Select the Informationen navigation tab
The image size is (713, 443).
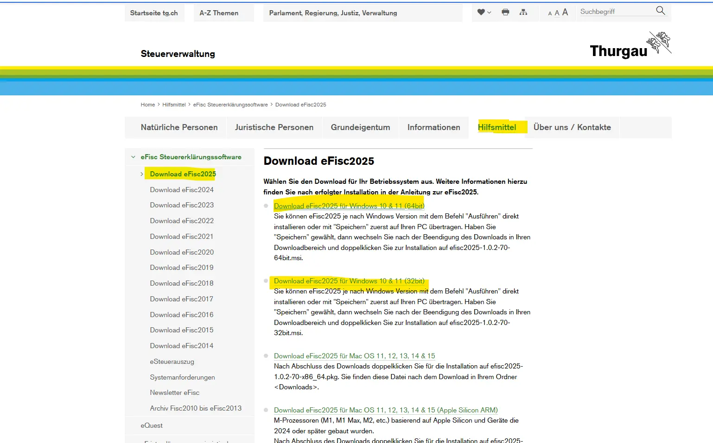433,127
